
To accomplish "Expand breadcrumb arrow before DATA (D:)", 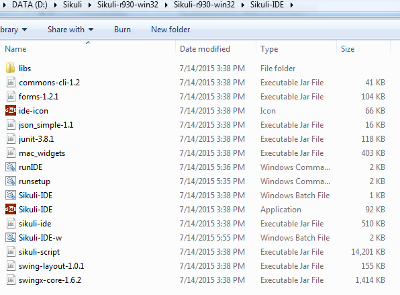I will pyautogui.click(x=4, y=5).
